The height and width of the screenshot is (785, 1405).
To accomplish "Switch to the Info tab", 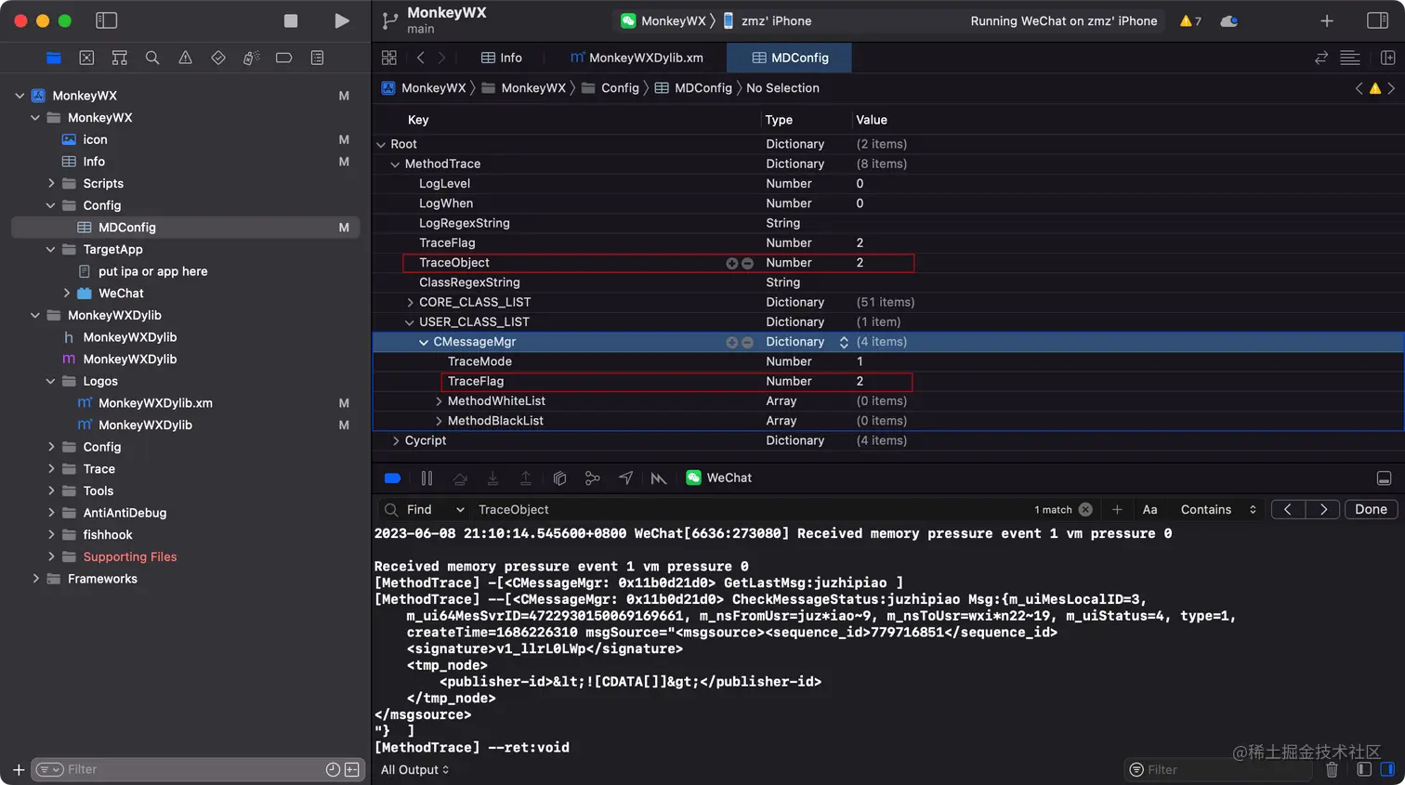I will point(502,58).
